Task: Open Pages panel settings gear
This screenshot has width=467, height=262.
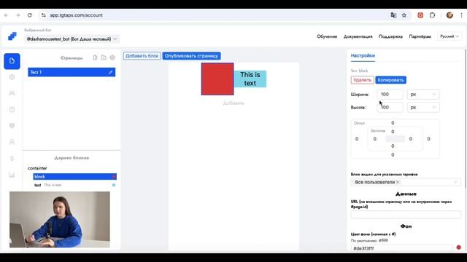Action: click(x=112, y=57)
